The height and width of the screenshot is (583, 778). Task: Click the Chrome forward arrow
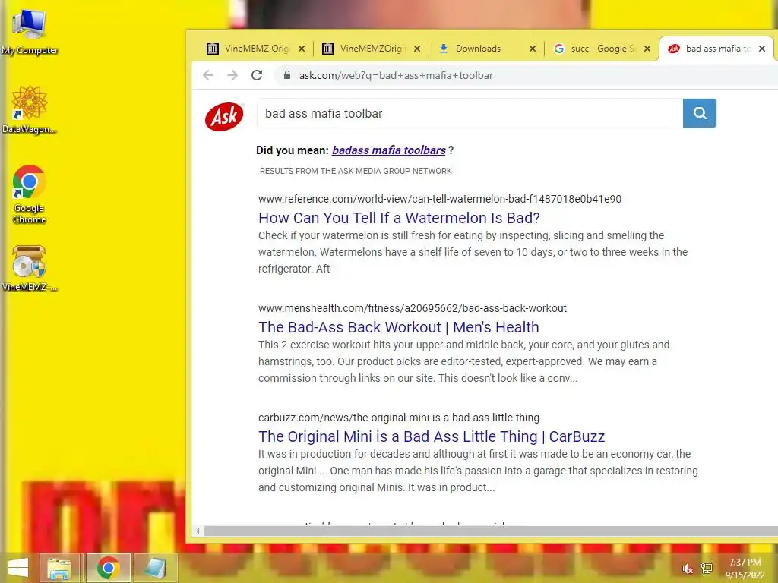pos(232,75)
